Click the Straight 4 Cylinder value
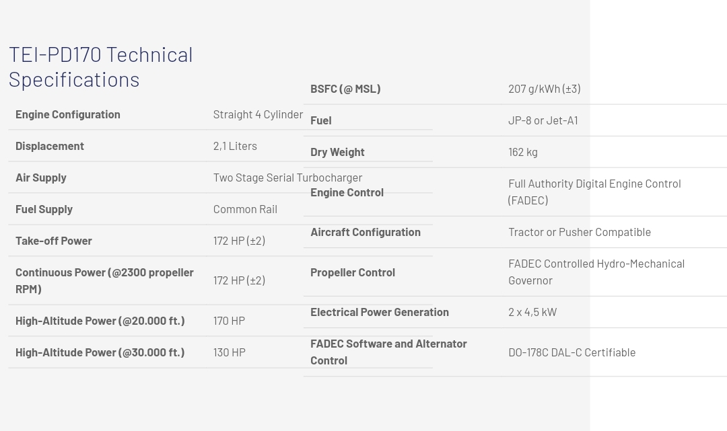The image size is (727, 431). (x=258, y=114)
